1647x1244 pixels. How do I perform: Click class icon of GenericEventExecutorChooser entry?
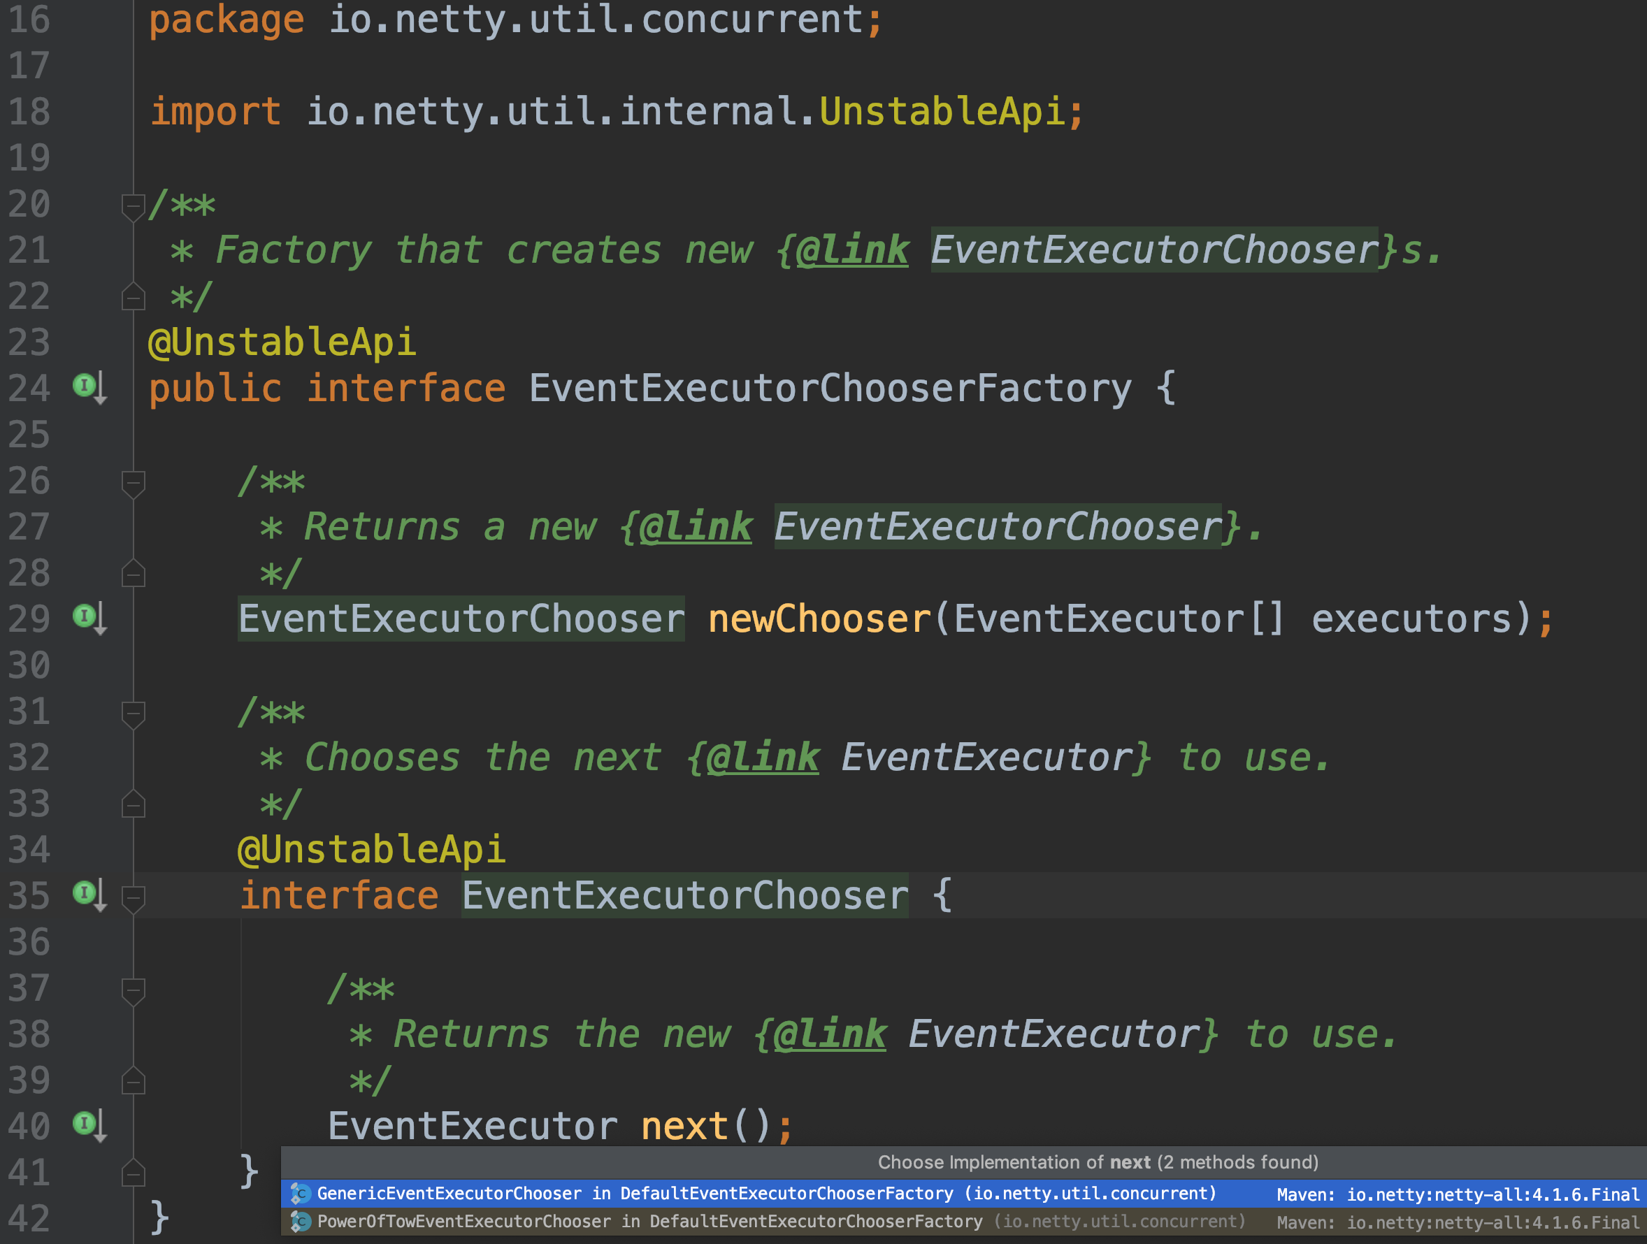coord(301,1194)
